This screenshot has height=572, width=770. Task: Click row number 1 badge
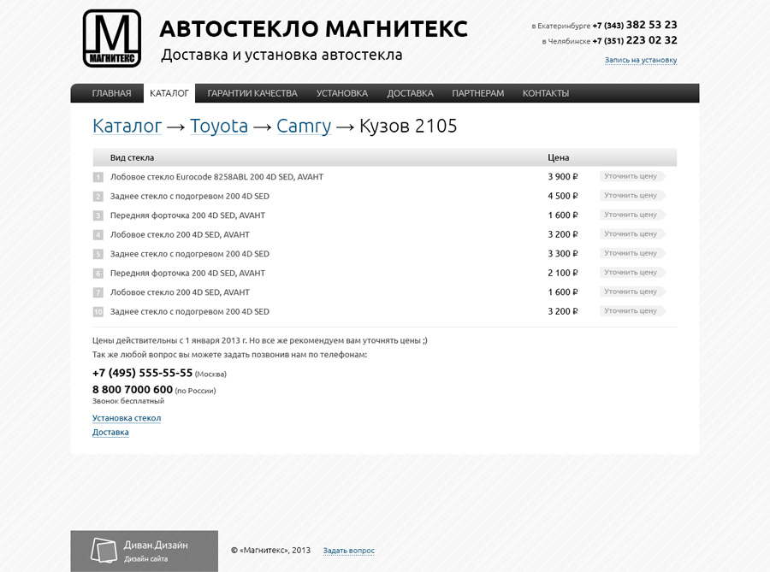coord(98,177)
